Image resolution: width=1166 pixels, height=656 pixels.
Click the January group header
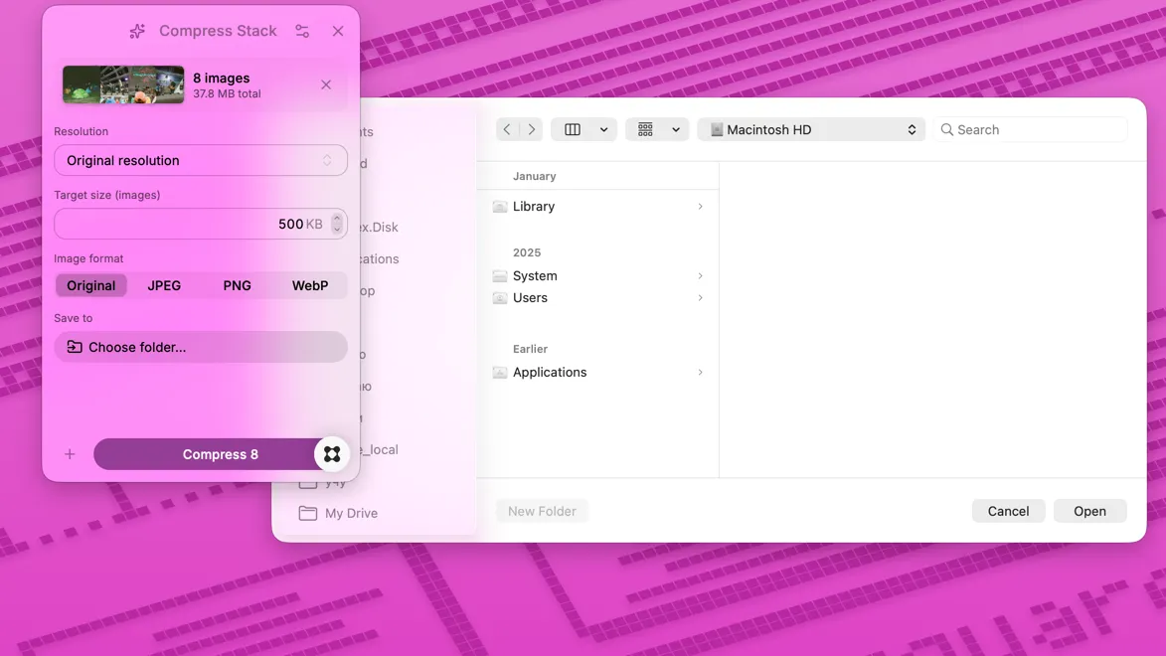[x=535, y=176]
